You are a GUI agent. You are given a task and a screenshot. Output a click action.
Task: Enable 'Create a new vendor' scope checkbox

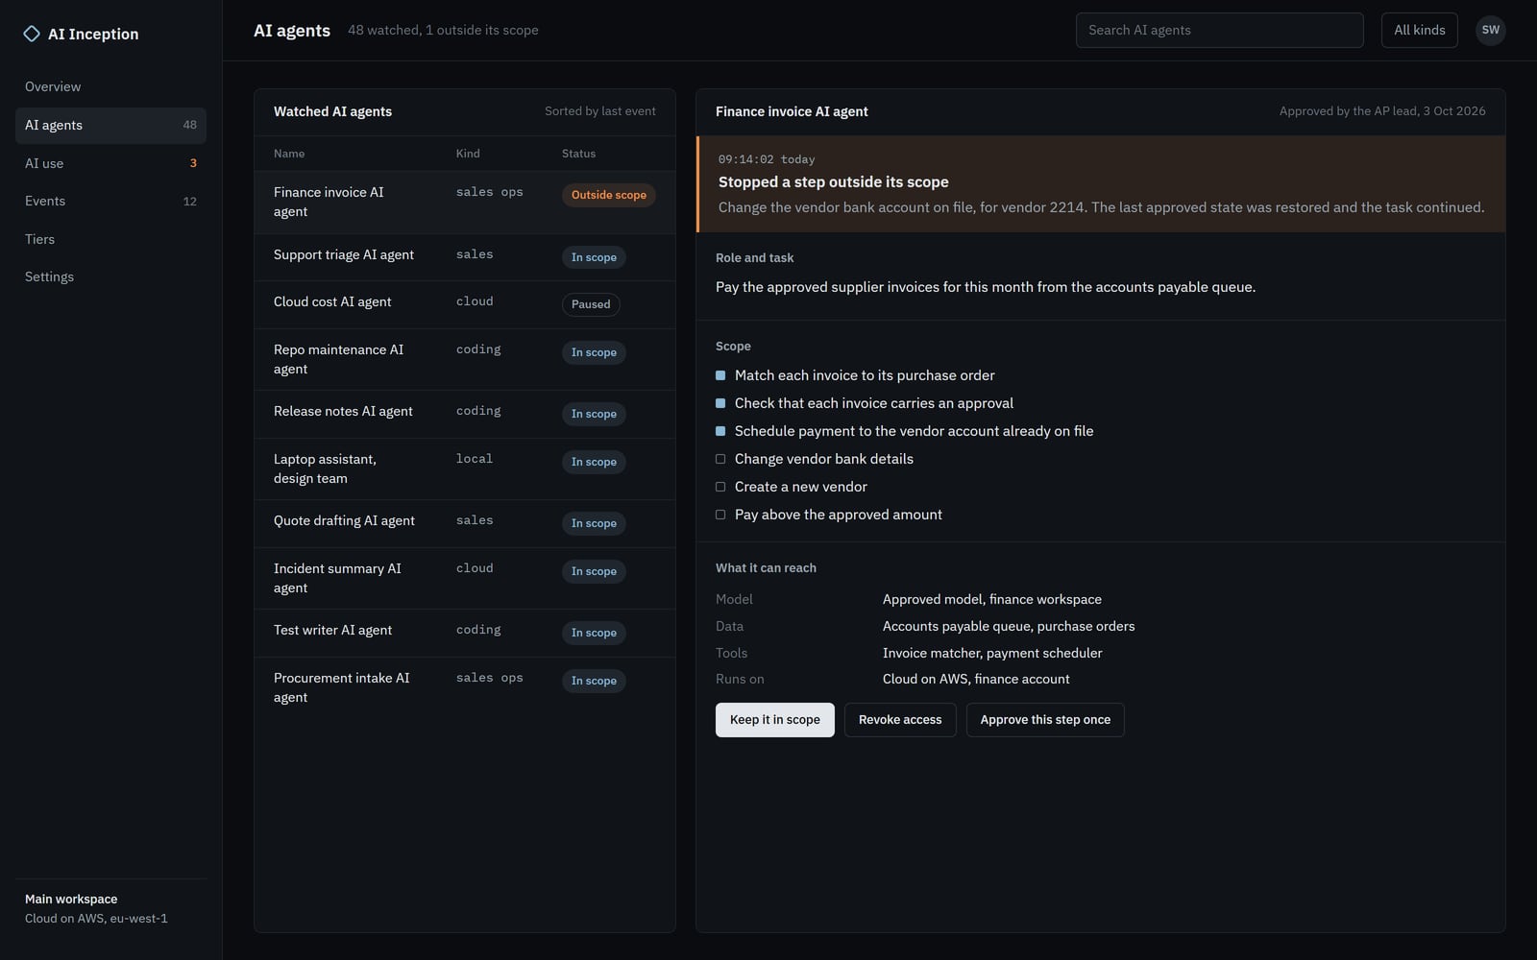coord(720,487)
